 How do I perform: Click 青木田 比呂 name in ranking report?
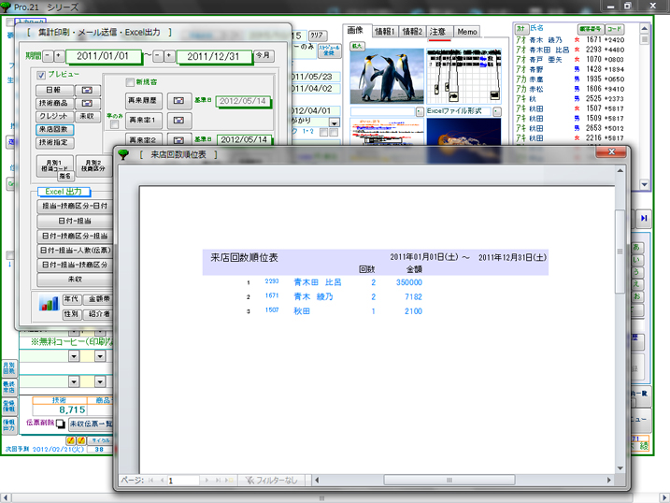pyautogui.click(x=318, y=282)
